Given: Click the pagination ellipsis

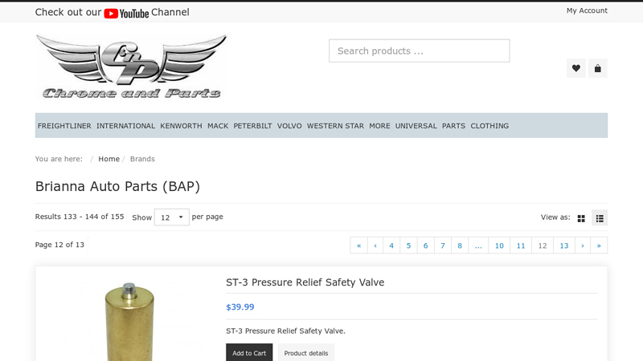Looking at the screenshot, I should (478, 245).
